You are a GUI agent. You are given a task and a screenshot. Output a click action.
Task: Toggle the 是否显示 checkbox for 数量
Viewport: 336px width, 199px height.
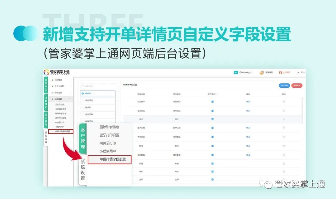click(x=212, y=163)
